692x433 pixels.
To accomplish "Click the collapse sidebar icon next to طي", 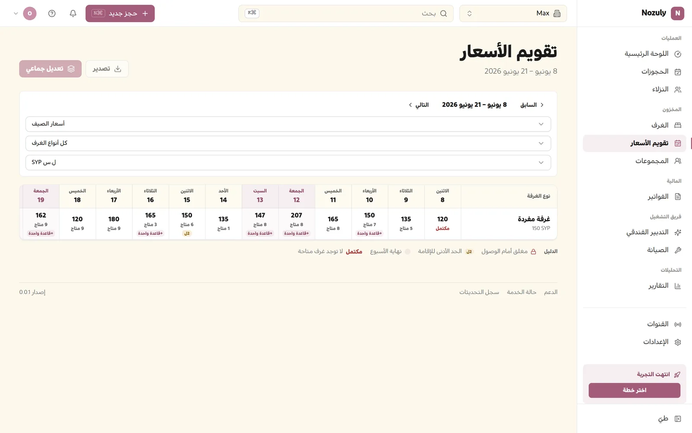I will pos(678,419).
